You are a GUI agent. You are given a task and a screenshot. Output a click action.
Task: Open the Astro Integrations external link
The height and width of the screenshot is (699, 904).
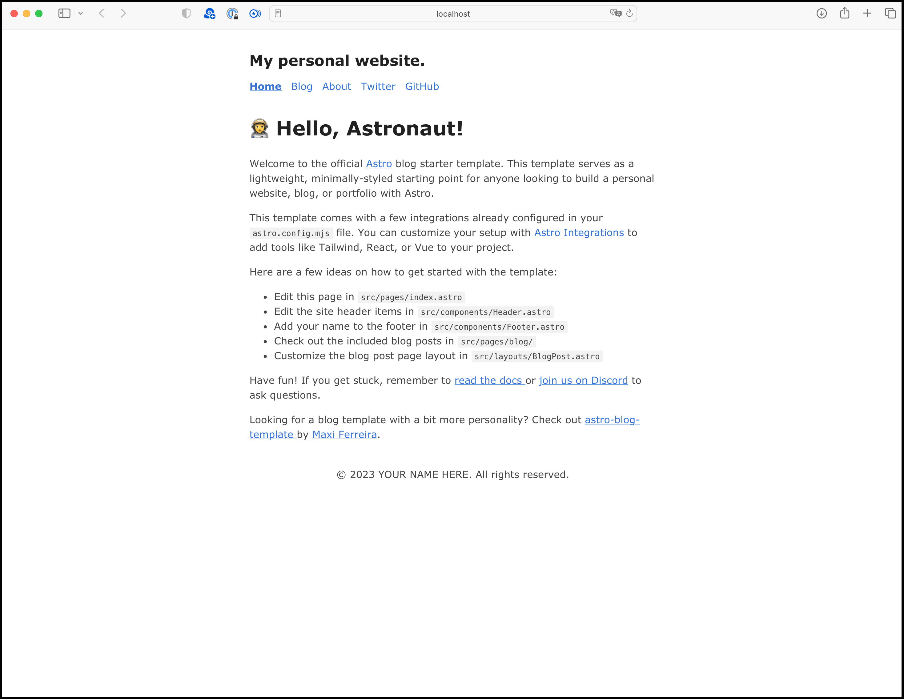click(x=579, y=232)
